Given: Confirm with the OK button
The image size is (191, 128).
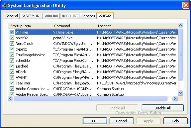Looking at the screenshot, I should pos(95,121).
